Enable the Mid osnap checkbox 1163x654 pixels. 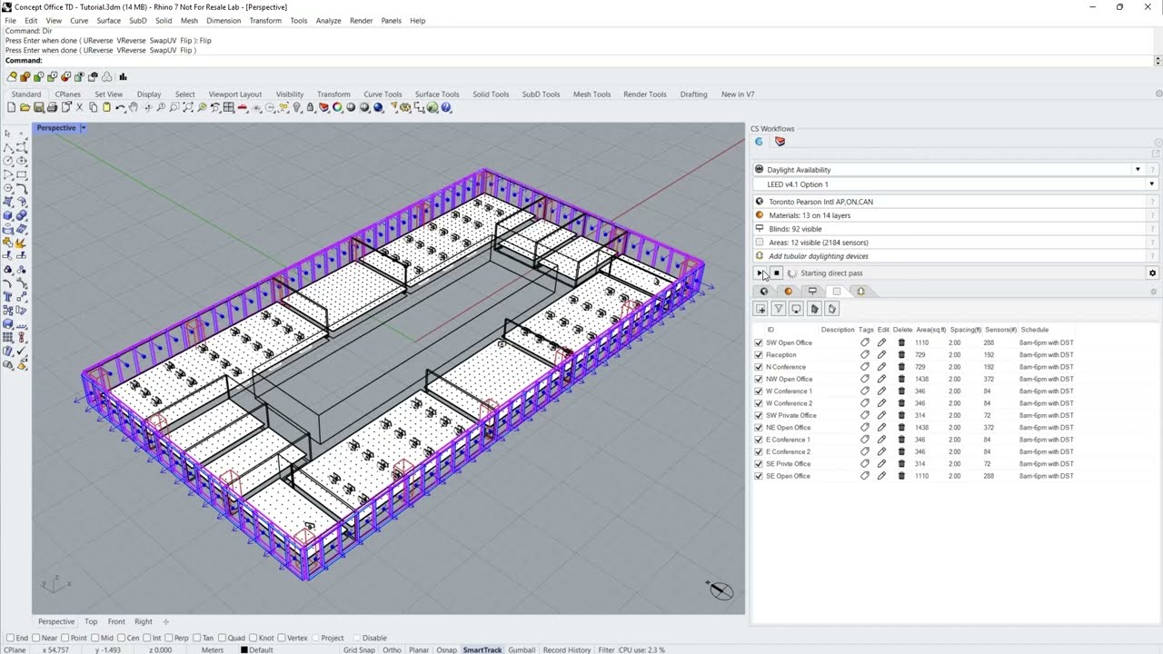(x=95, y=638)
